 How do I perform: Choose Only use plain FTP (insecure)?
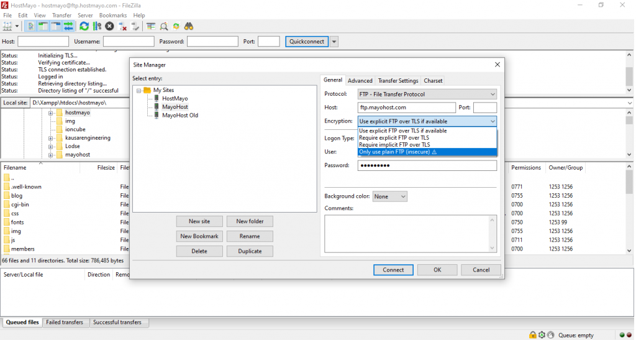pos(427,152)
